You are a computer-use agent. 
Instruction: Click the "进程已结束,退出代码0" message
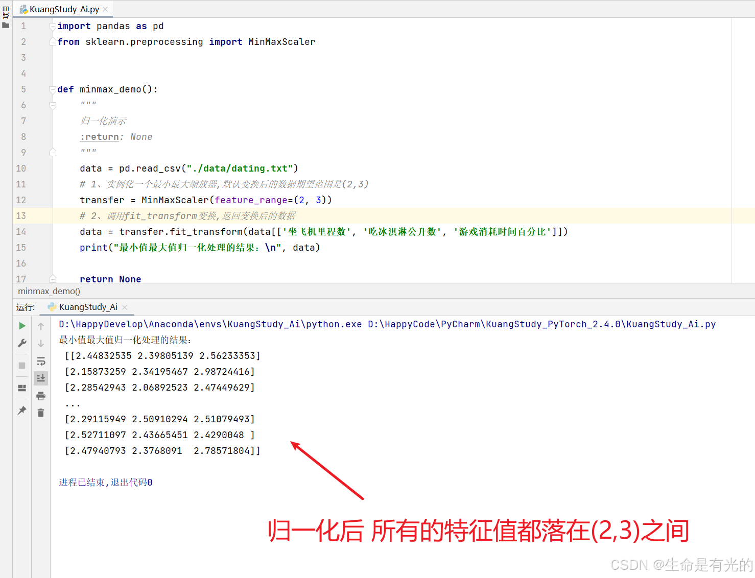click(106, 483)
